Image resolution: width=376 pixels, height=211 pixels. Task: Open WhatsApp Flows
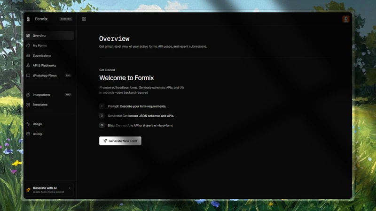click(x=49, y=75)
